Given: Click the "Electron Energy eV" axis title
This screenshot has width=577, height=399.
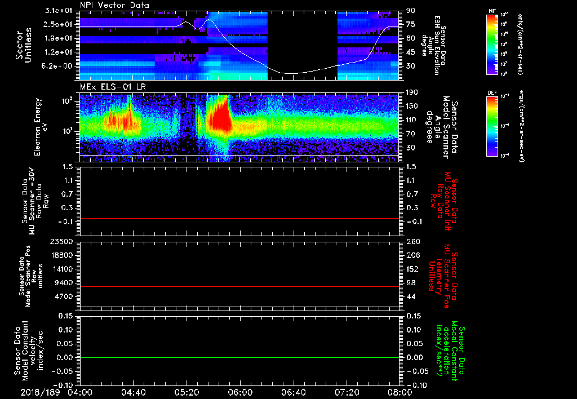Looking at the screenshot, I should point(42,127).
